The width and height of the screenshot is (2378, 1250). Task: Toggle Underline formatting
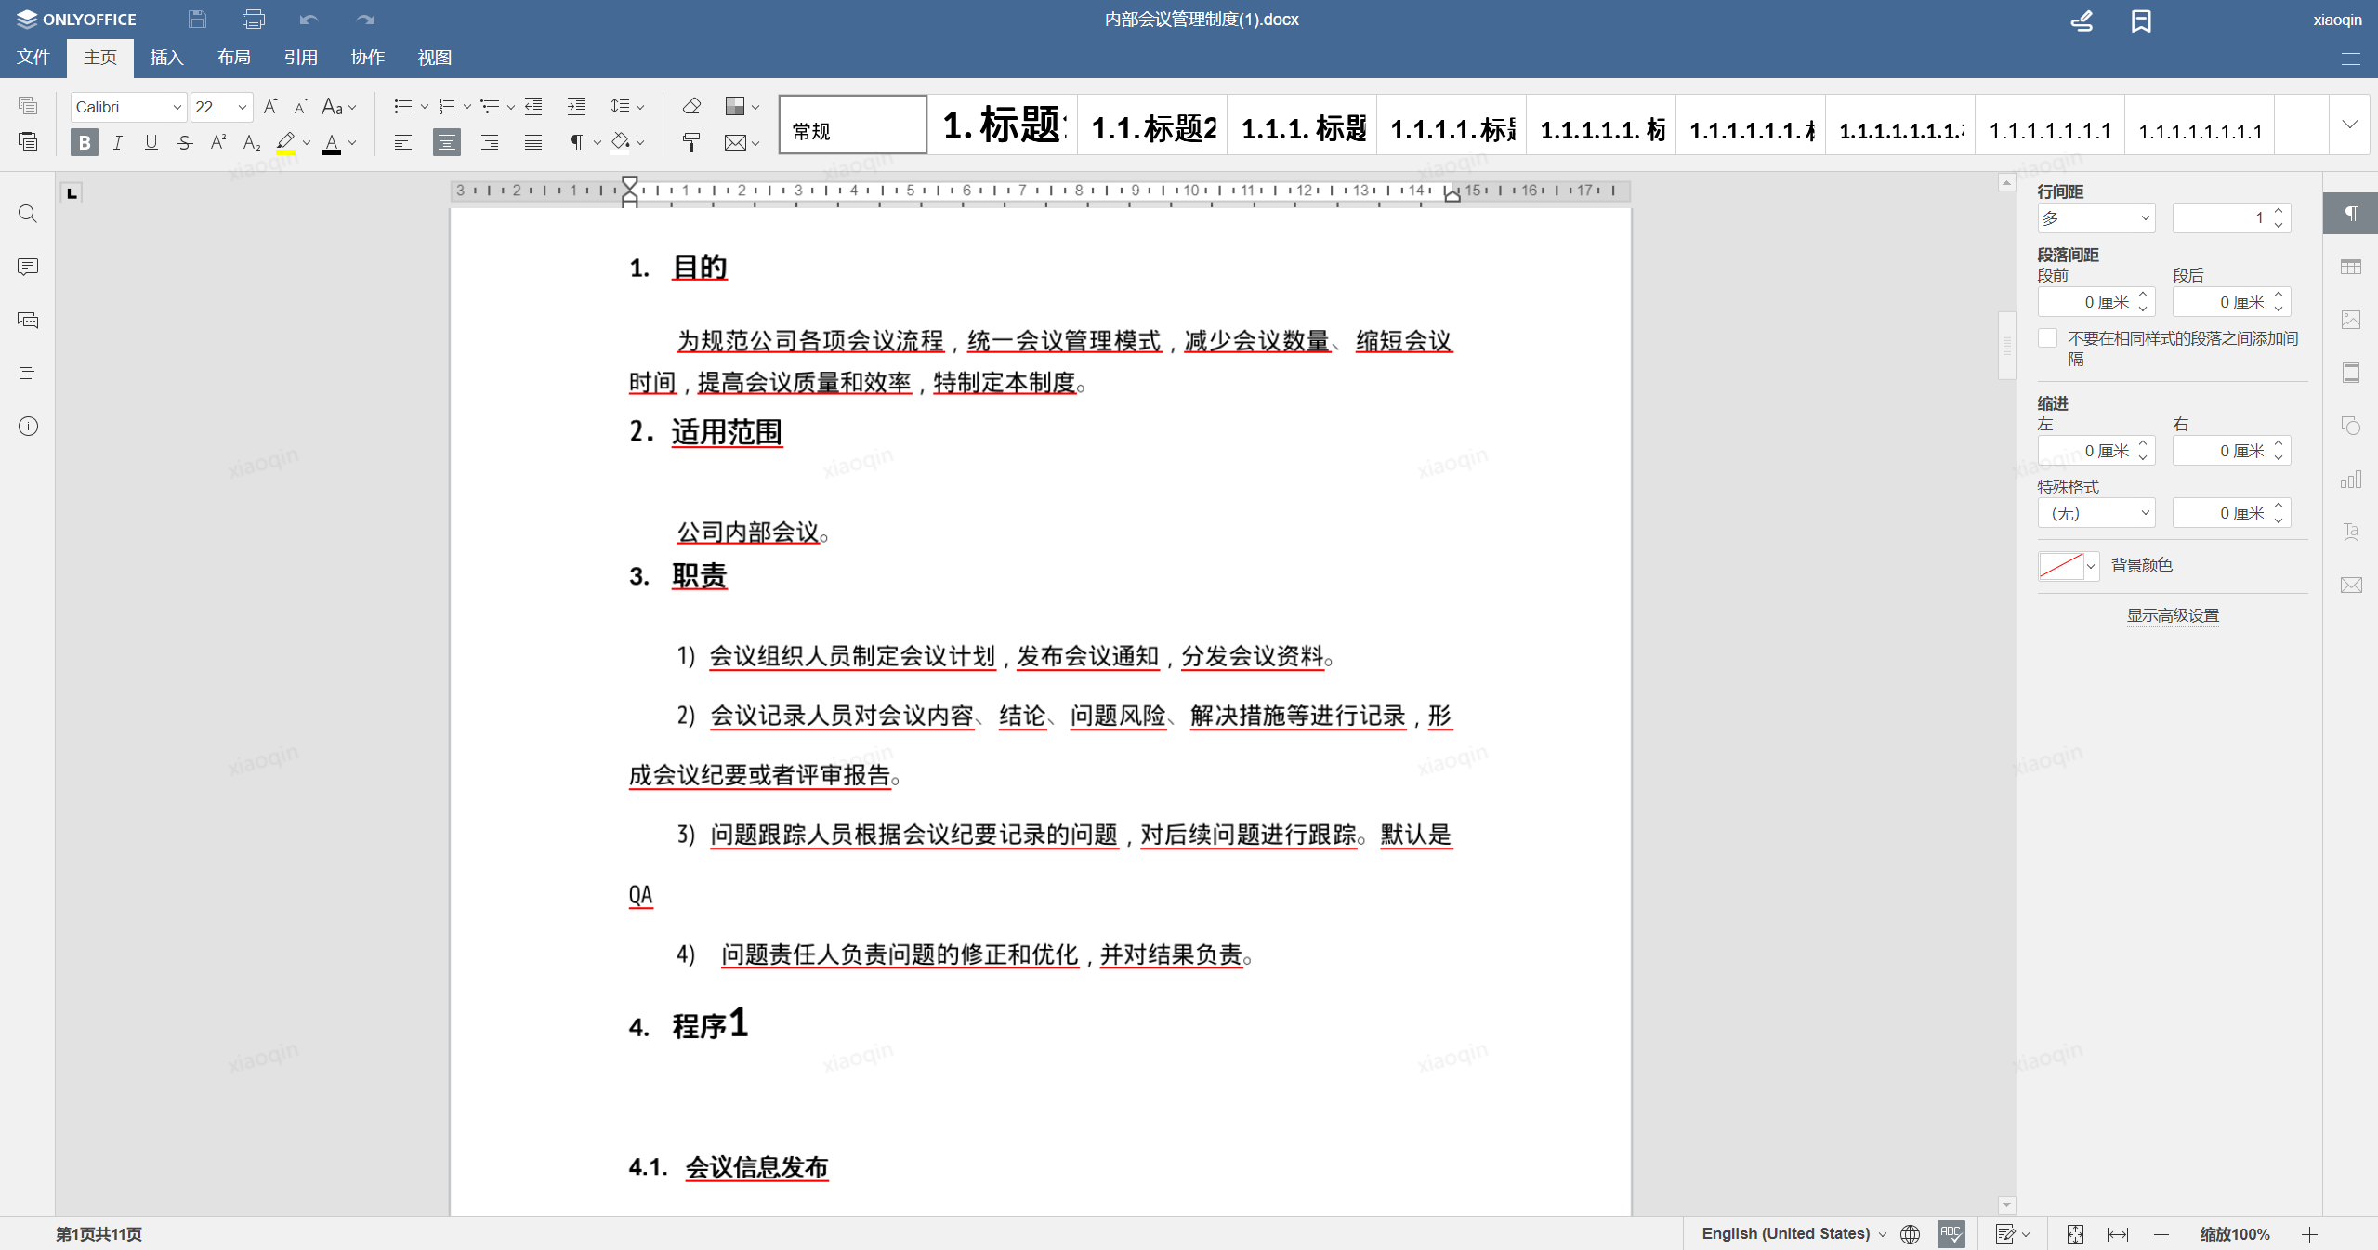151,142
